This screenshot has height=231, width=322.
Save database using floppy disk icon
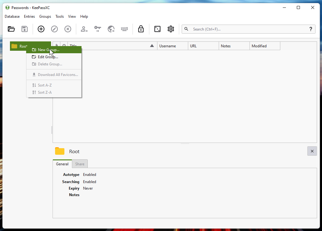(25, 29)
